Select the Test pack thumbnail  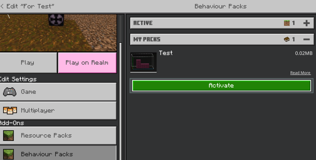(x=144, y=62)
